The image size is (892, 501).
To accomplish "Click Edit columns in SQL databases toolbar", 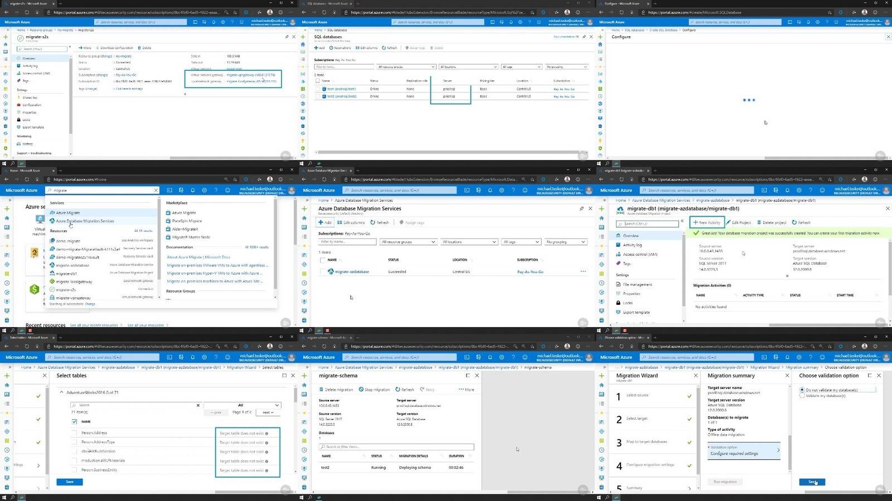I will (x=366, y=48).
